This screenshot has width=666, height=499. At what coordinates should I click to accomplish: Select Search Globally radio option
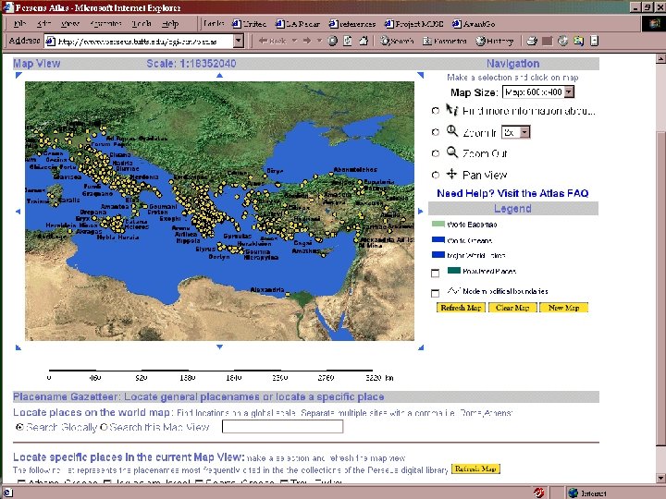pos(19,427)
